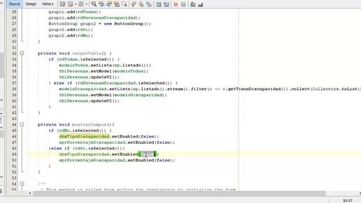This screenshot has width=361, height=203.
Task: Stop macro recording square icon
Action: (183, 4)
